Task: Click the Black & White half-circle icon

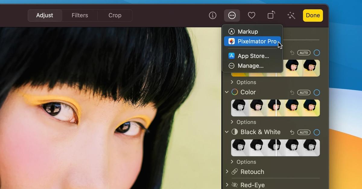Action: pos(234,132)
